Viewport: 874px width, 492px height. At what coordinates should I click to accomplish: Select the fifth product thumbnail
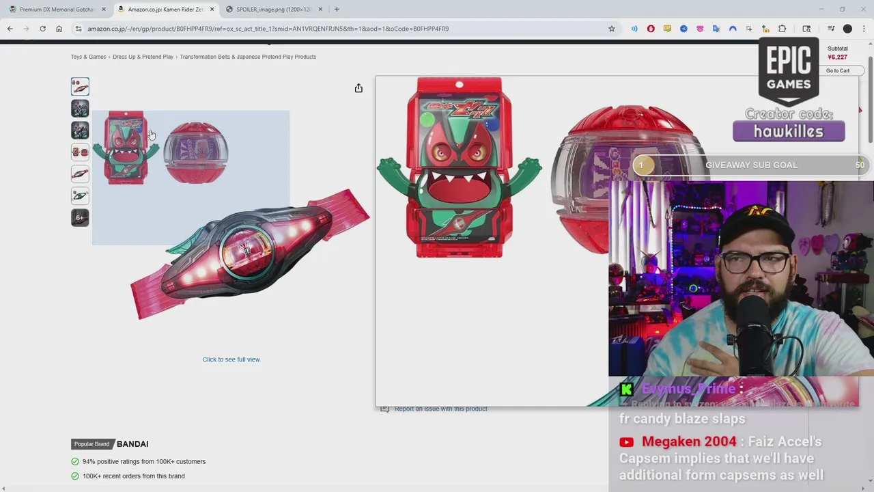80,174
